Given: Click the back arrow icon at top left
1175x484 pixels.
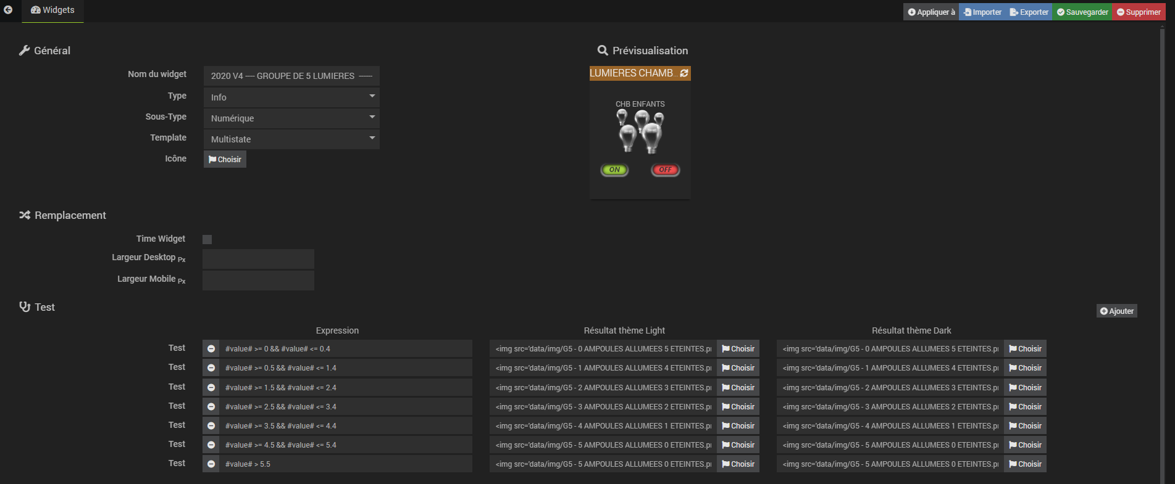Looking at the screenshot, I should (x=8, y=10).
